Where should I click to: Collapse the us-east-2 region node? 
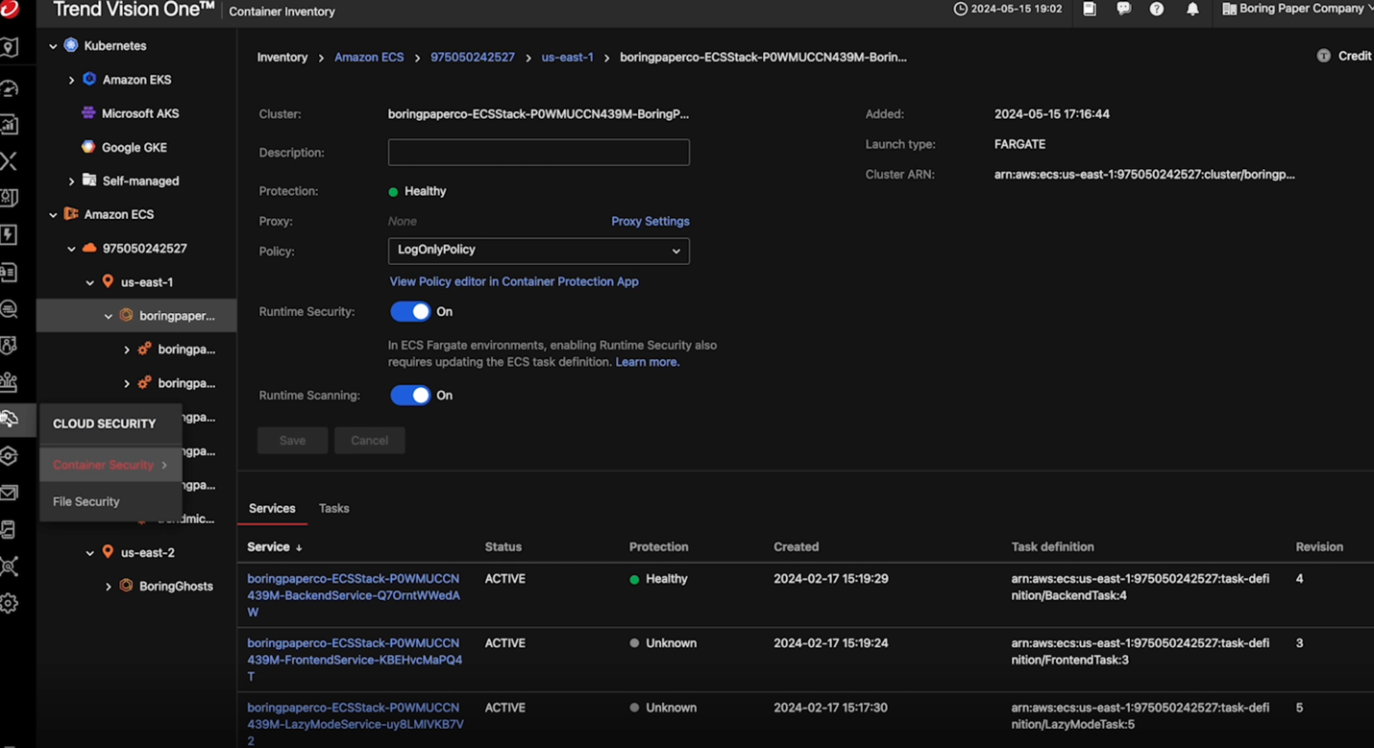[89, 553]
